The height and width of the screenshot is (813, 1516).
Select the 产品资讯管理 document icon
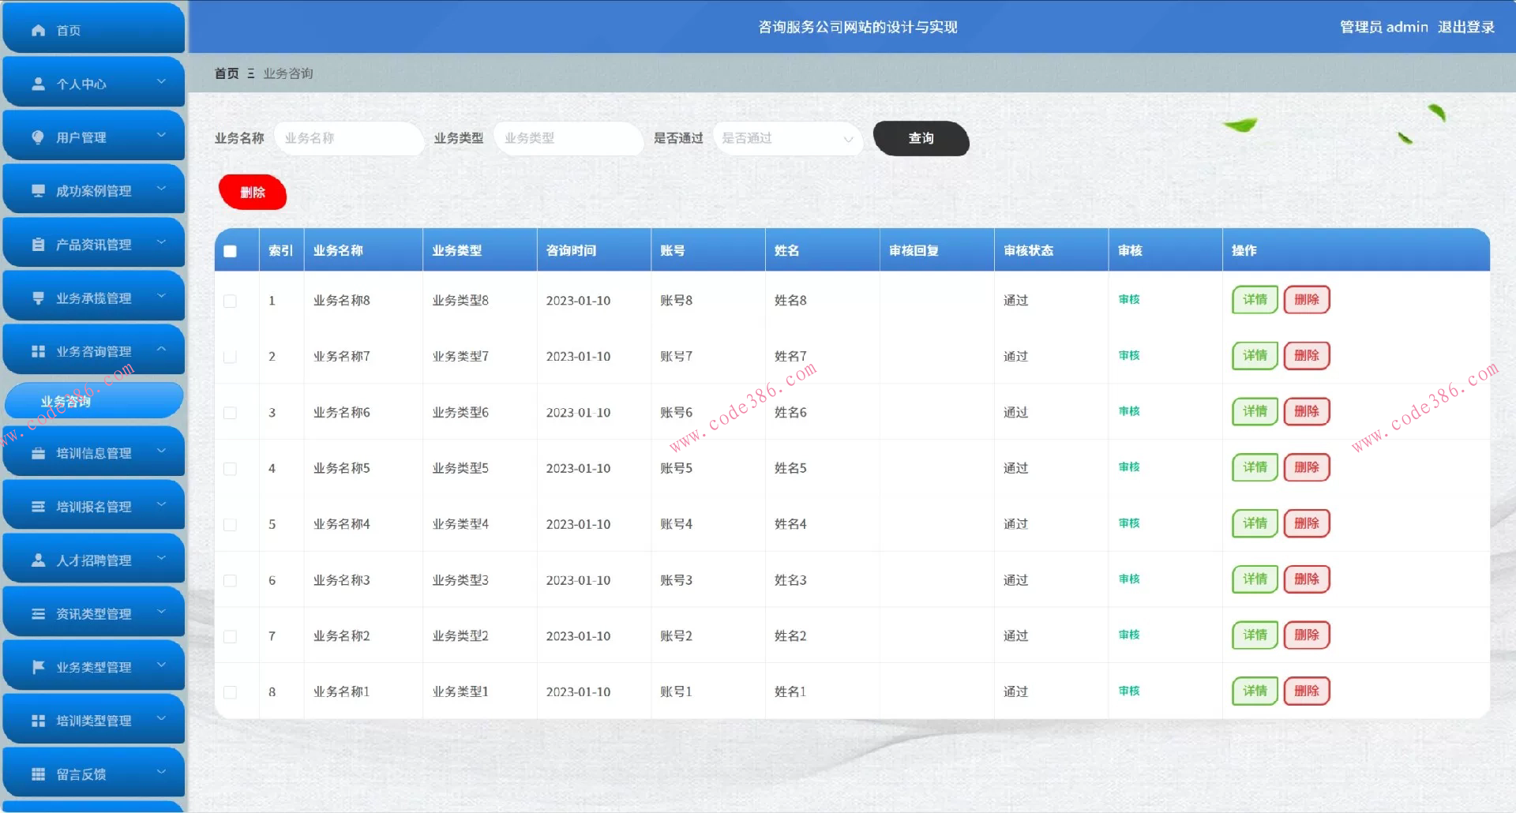pos(37,243)
